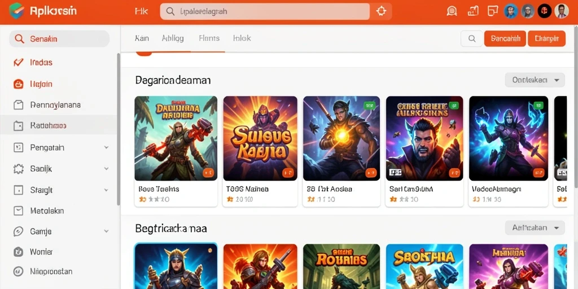Open the Reve Tarelkns game thumbnail

(x=176, y=138)
